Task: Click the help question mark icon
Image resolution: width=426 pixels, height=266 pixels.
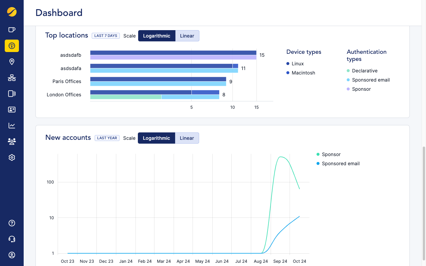Action: click(12, 223)
